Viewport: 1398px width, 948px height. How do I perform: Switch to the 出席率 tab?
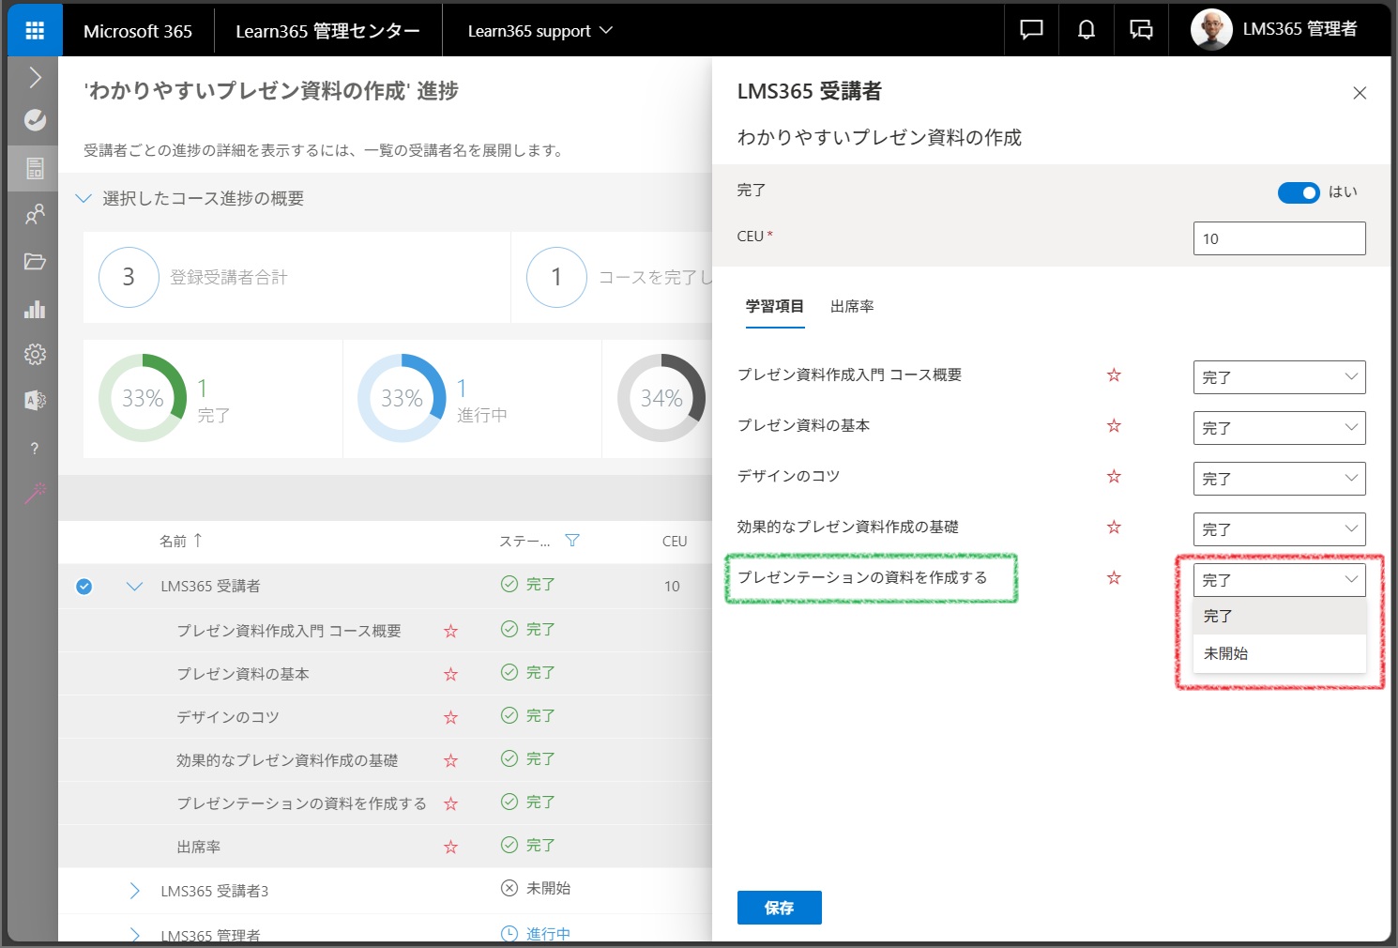852,307
